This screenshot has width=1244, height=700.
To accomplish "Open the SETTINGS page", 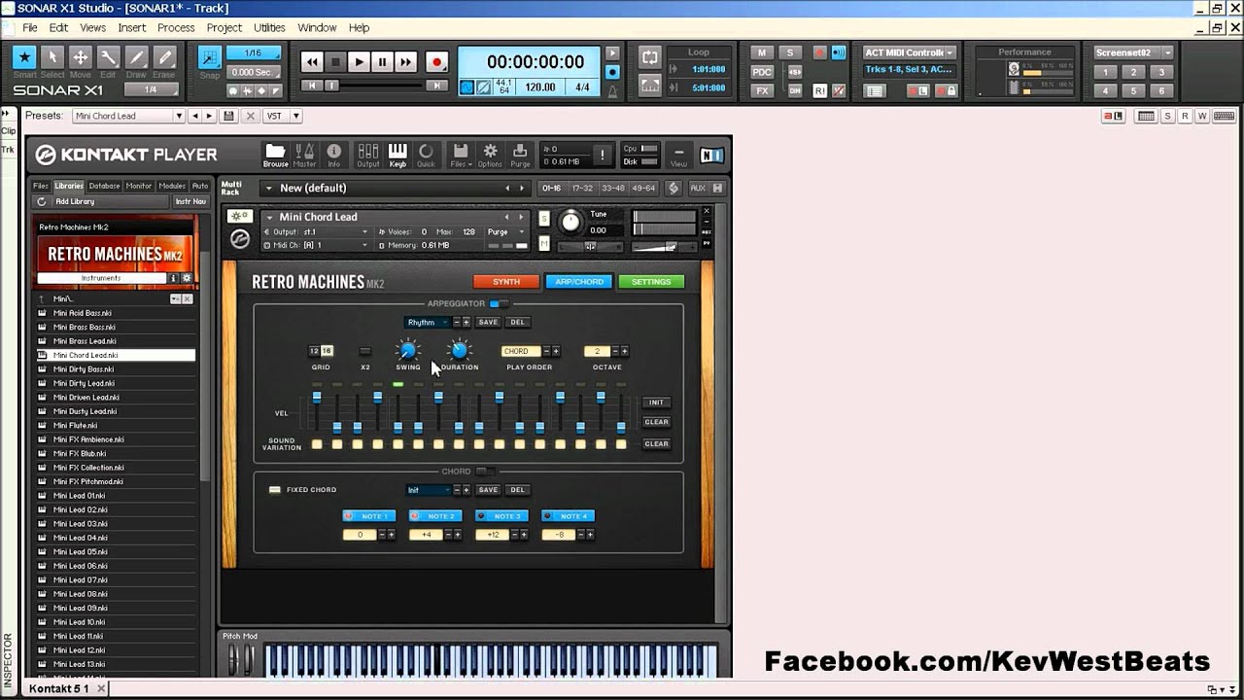I will [x=651, y=282].
